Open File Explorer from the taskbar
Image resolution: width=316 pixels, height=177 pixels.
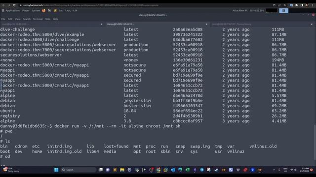point(122,170)
